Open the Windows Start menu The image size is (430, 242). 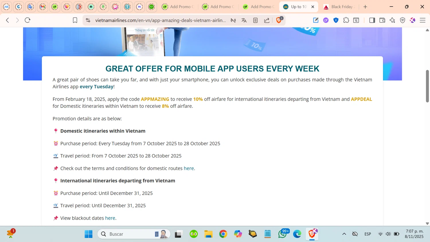pos(89,234)
